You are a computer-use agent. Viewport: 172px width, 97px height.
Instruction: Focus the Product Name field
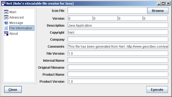click(x=118, y=74)
